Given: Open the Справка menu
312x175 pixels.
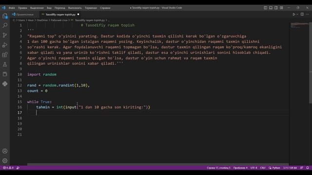Looking at the screenshot, I should (x=105, y=8).
